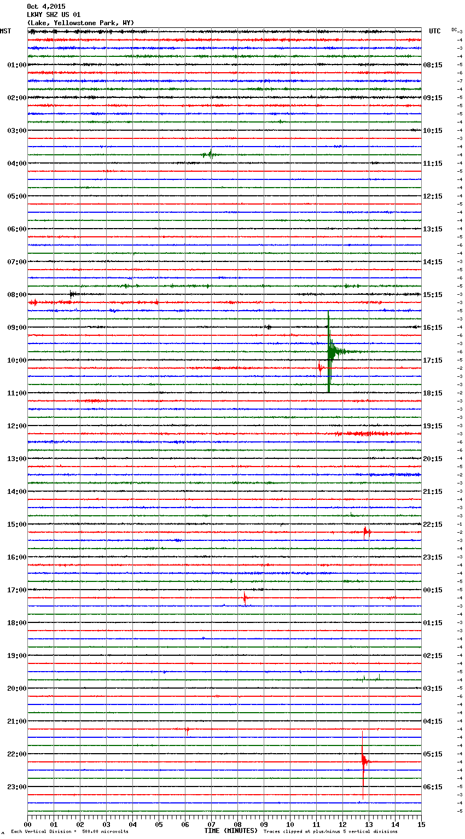The width and height of the screenshot is (465, 839).
Task: Click the 06:15 UTC time label
Action: coord(433,787)
